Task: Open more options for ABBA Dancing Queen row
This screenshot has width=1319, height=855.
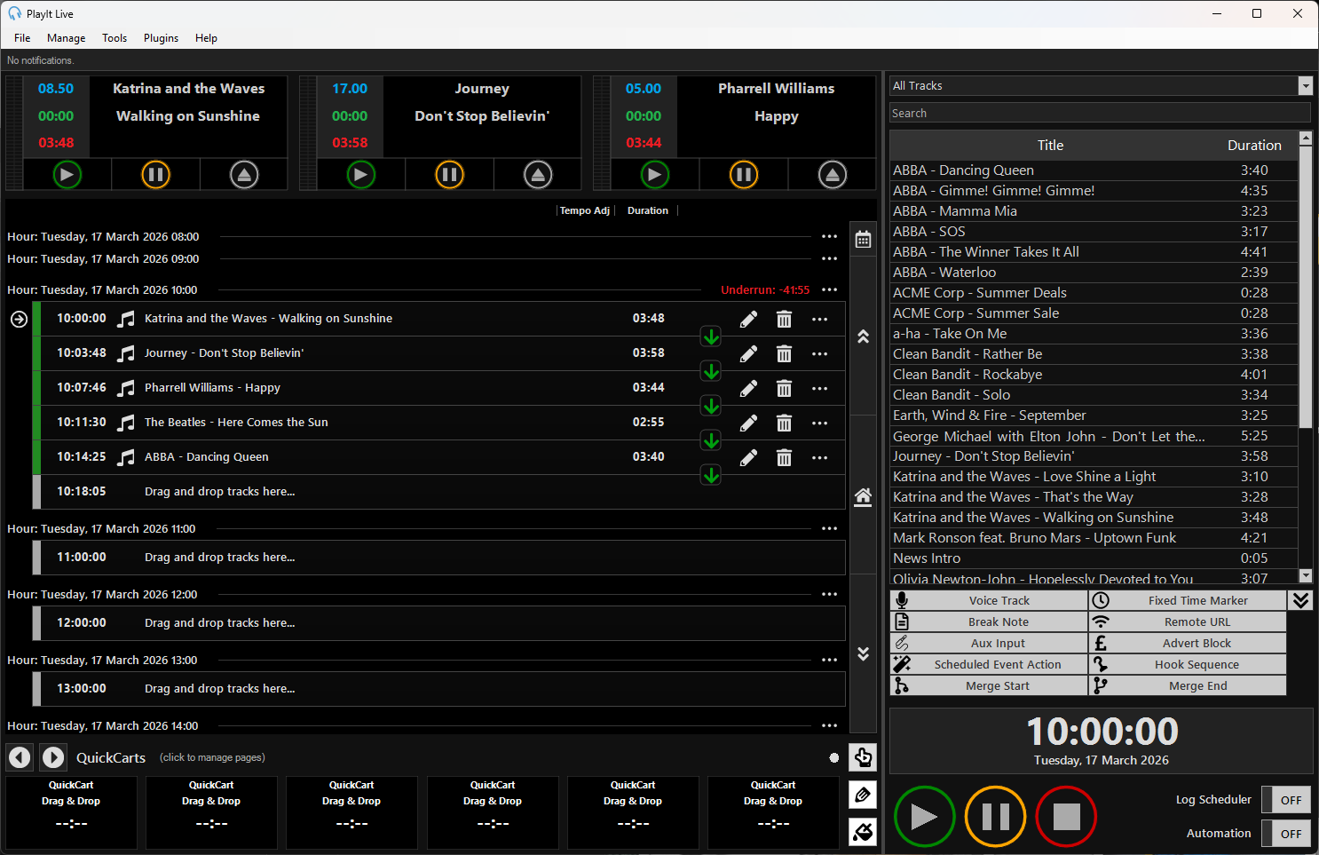Action: [819, 457]
